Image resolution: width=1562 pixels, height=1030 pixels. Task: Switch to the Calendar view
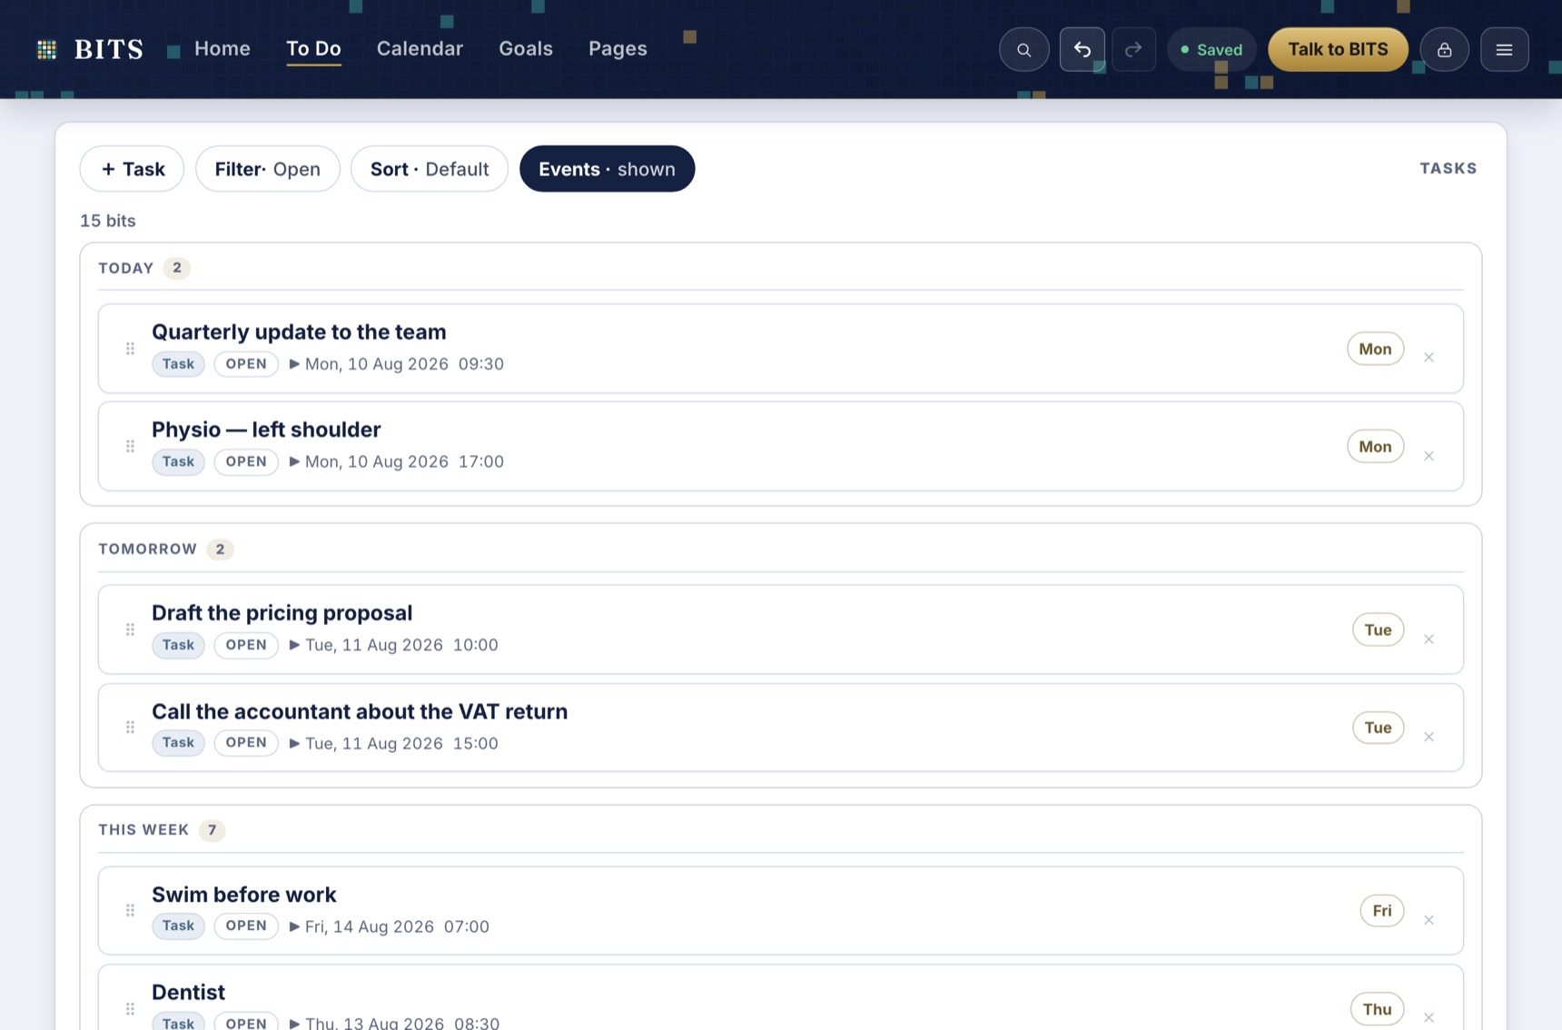click(420, 48)
